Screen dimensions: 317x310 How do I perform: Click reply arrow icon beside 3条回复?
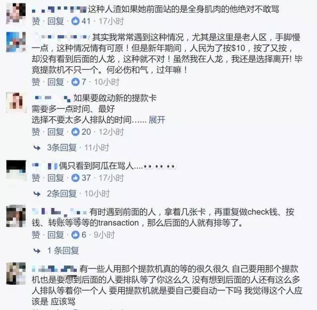37,148
